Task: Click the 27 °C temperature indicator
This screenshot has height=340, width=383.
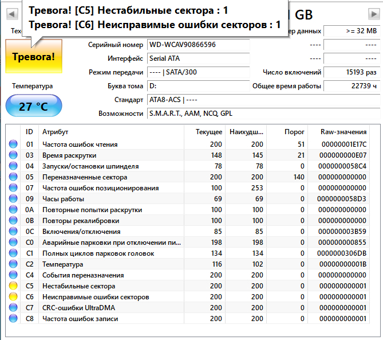Action: (x=33, y=107)
